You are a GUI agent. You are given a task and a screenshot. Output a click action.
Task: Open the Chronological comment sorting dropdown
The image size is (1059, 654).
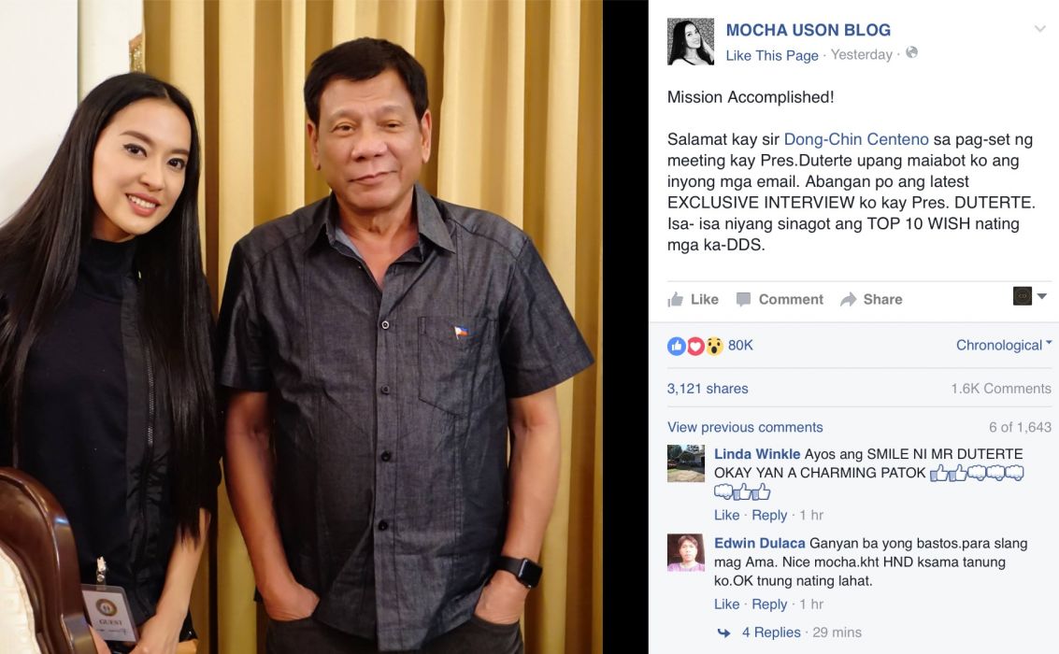pos(1004,346)
